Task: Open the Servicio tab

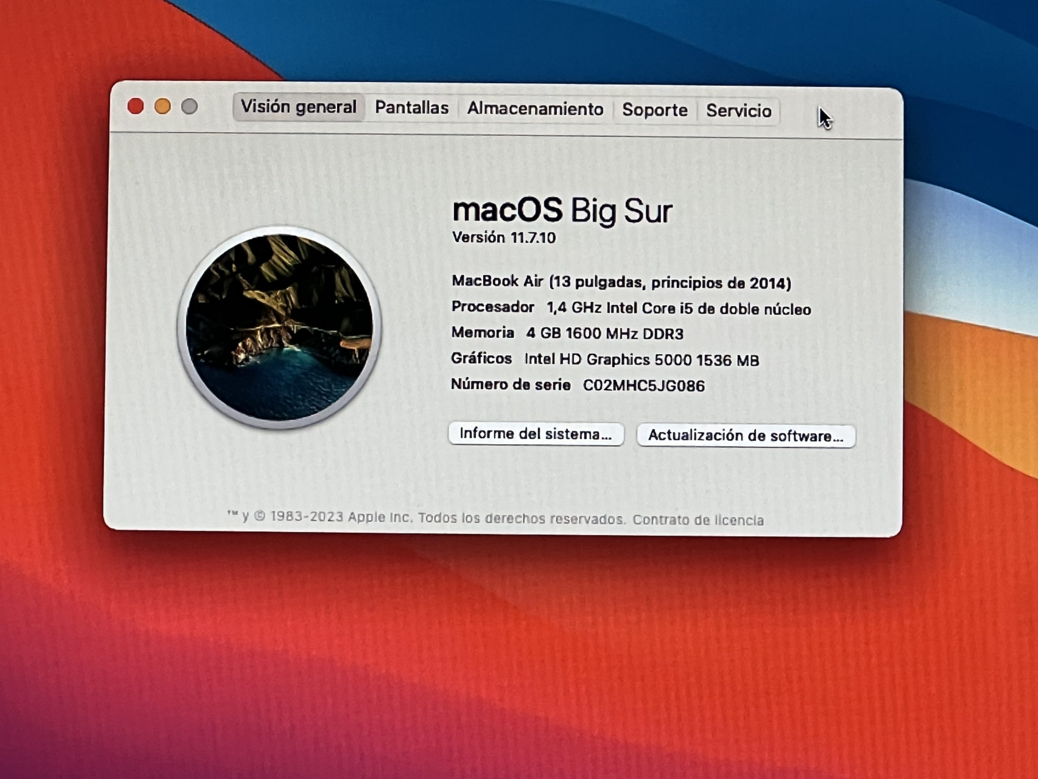Action: pyautogui.click(x=739, y=111)
